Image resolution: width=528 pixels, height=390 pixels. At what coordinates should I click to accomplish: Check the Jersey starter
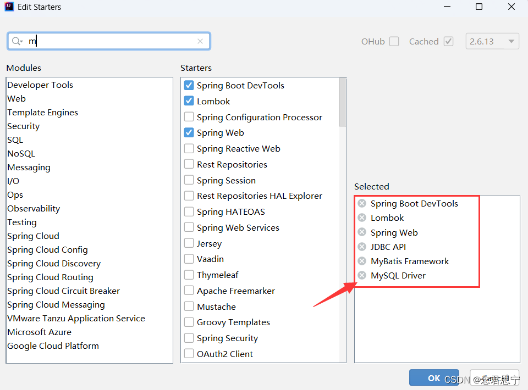click(x=189, y=243)
